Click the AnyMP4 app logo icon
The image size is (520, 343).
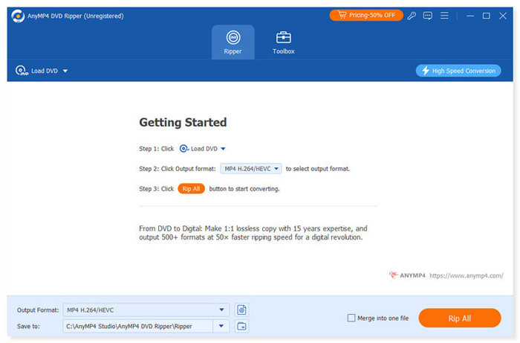click(x=18, y=16)
